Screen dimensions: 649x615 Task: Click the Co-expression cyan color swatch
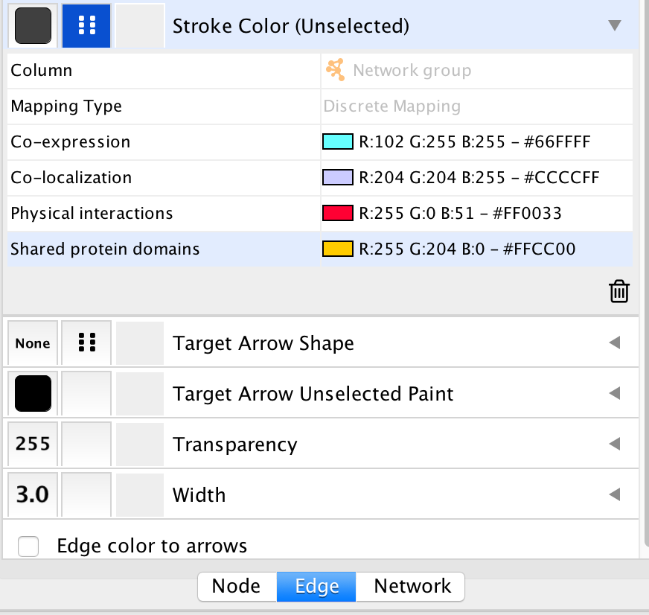[x=337, y=142]
